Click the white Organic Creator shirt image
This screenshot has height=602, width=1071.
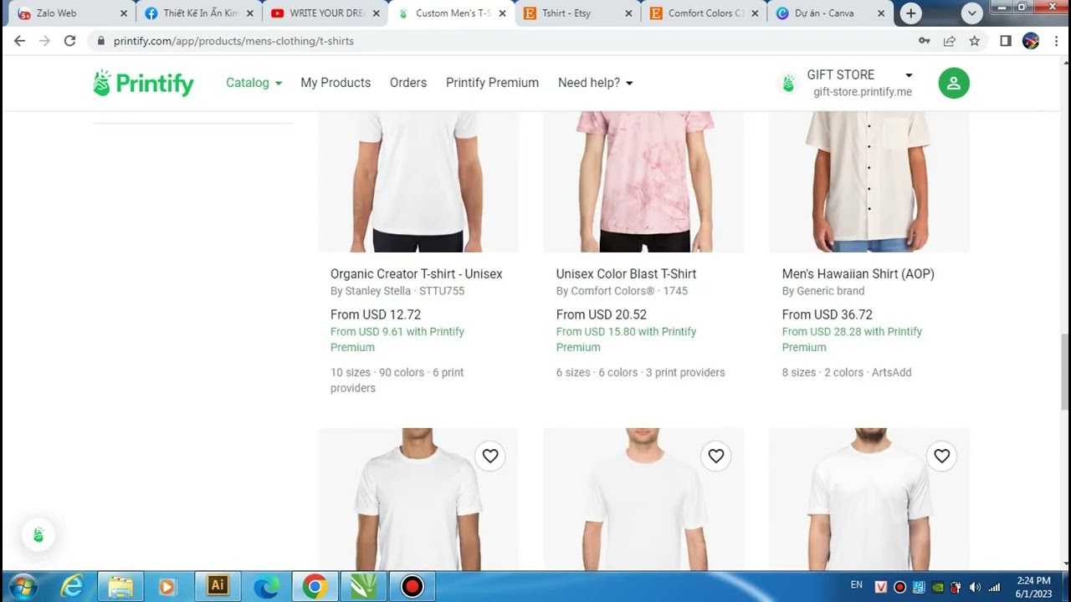[418, 181]
